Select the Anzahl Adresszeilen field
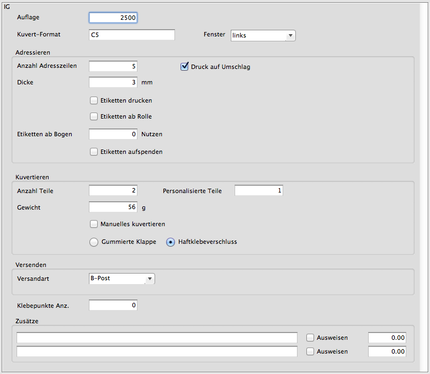The width and height of the screenshot is (430, 374). [x=113, y=66]
